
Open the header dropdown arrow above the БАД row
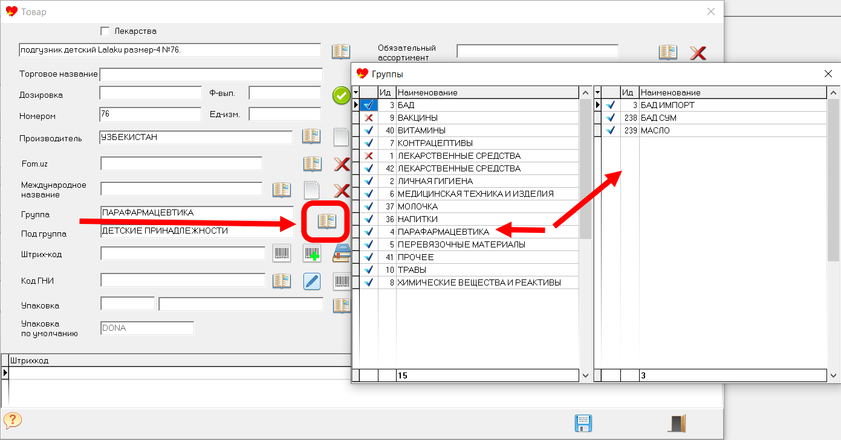click(356, 92)
